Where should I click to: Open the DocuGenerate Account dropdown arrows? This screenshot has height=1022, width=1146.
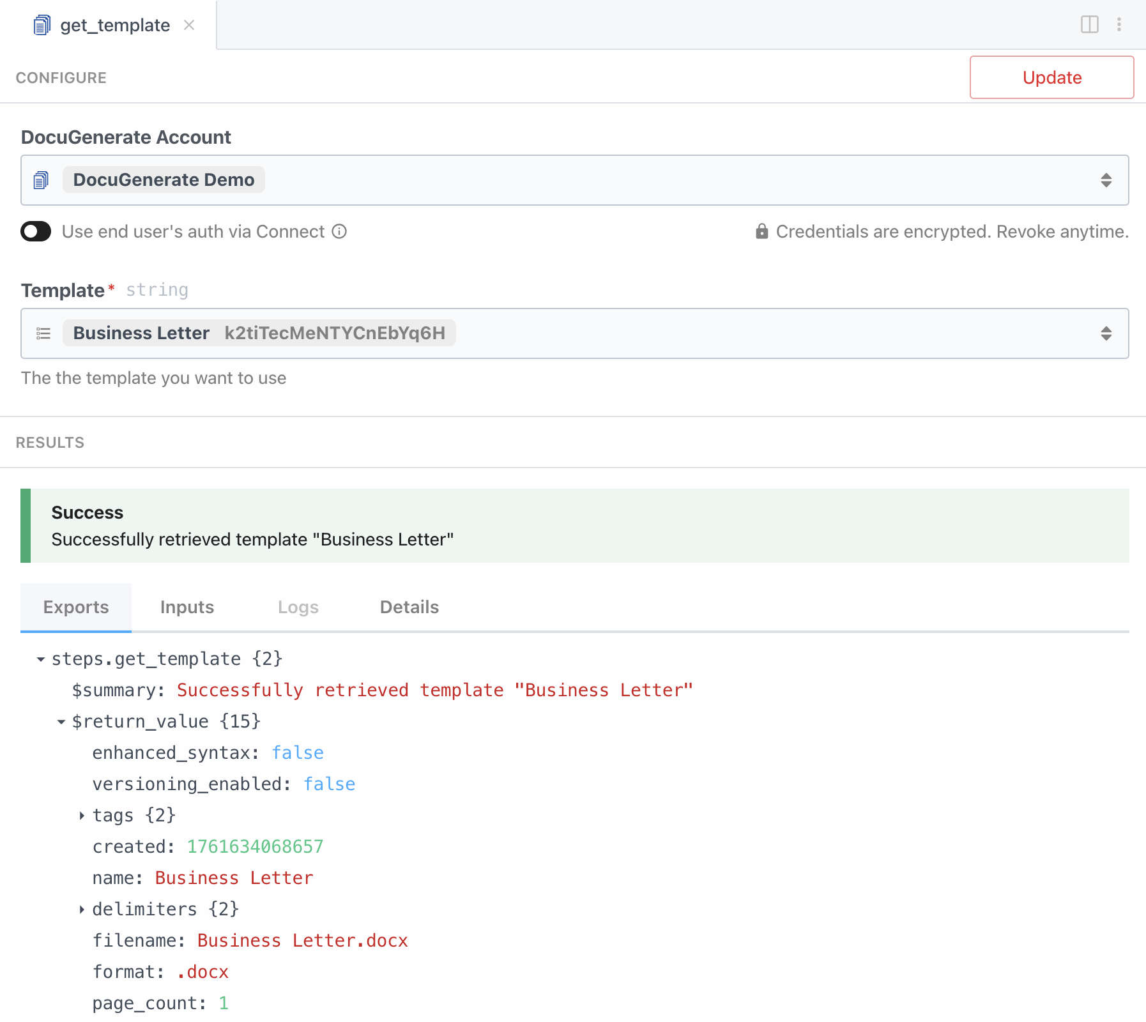click(1106, 180)
